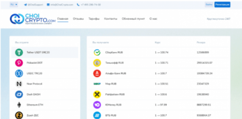The height and width of the screenshot is (119, 242).
Task: Click the Tether USDT coin icon
Action: click(x=19, y=53)
